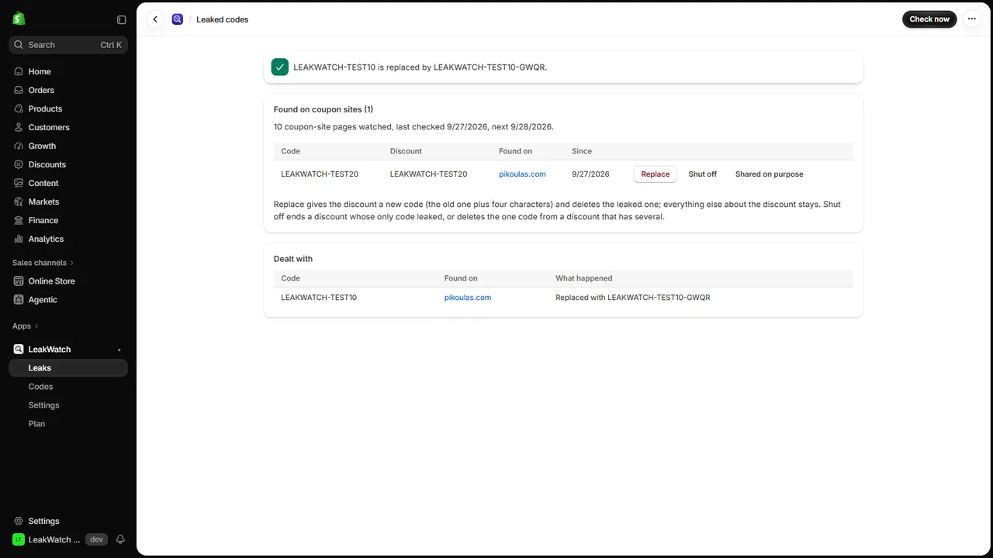Click the Home icon in sidebar

coord(19,71)
